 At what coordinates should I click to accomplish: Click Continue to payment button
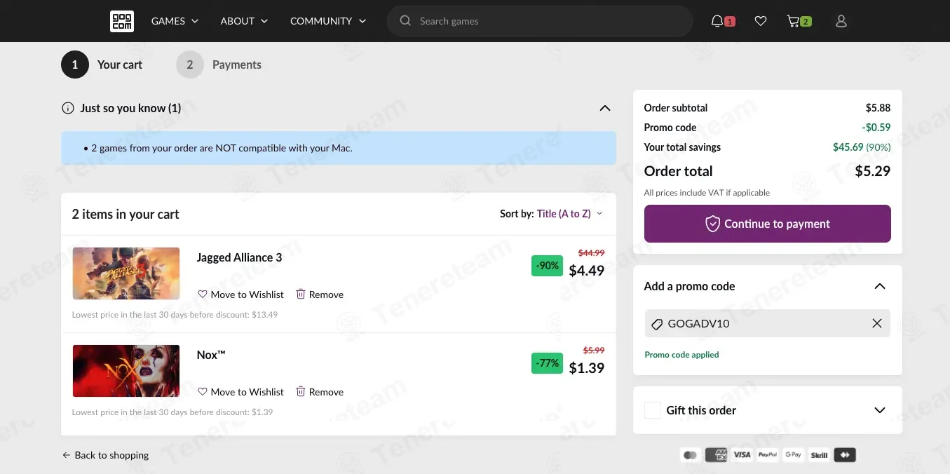pos(768,224)
